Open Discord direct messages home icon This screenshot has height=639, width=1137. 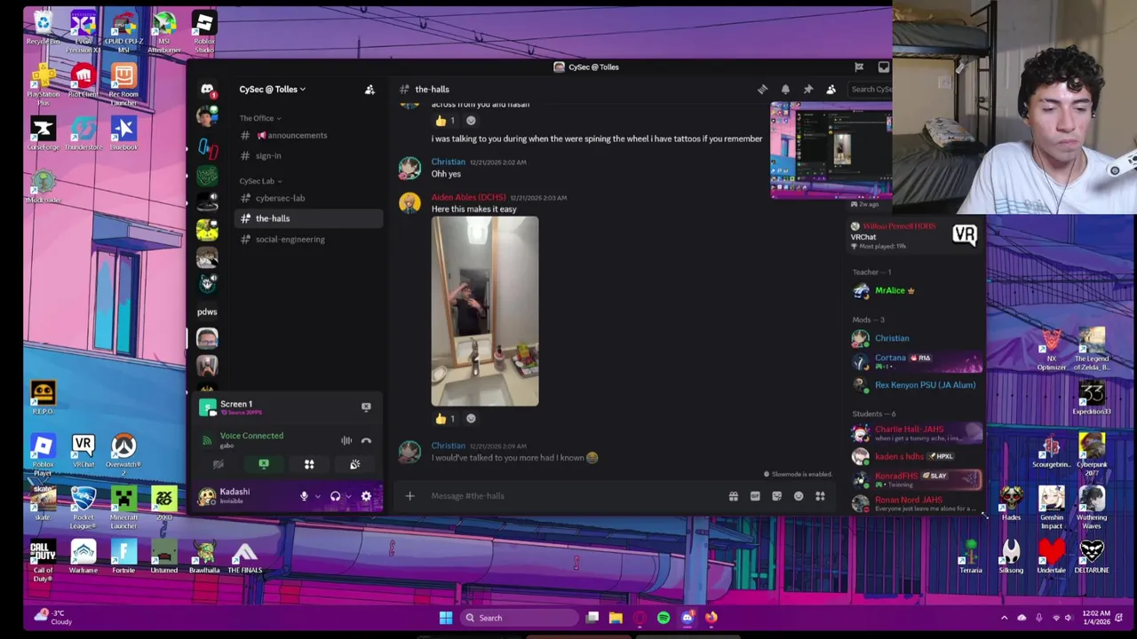click(207, 90)
